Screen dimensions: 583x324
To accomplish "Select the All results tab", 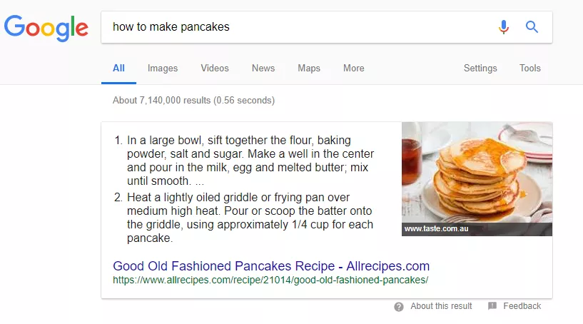I will [x=118, y=68].
